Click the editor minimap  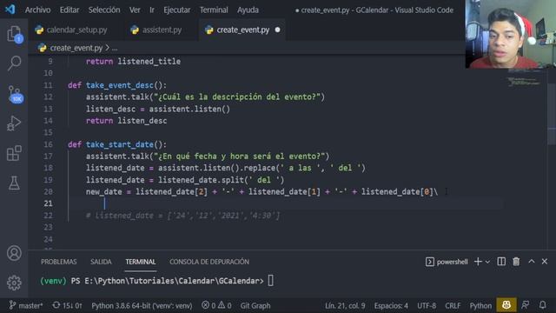pyautogui.click(x=524, y=82)
